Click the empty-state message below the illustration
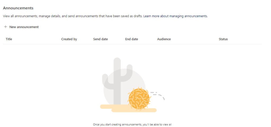Viewport: 271px width, 127px height. point(134,124)
